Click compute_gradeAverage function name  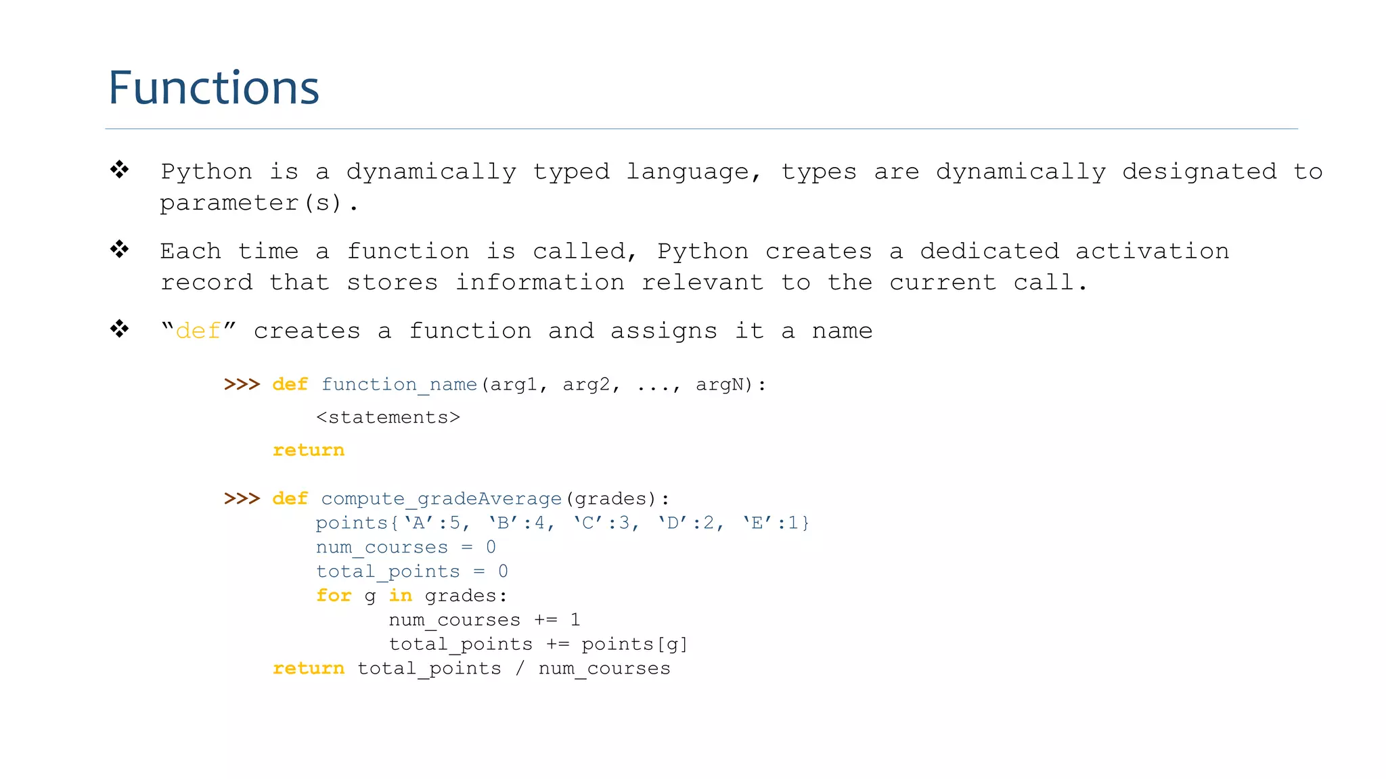pos(441,498)
